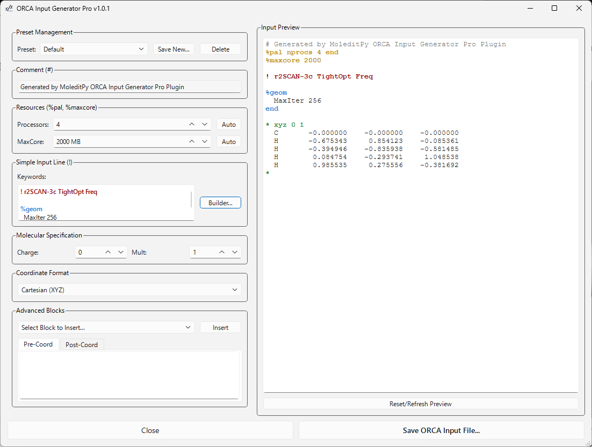Increase the Mult value with up arrow
Viewport: 592px width, 447px height.
tap(222, 252)
